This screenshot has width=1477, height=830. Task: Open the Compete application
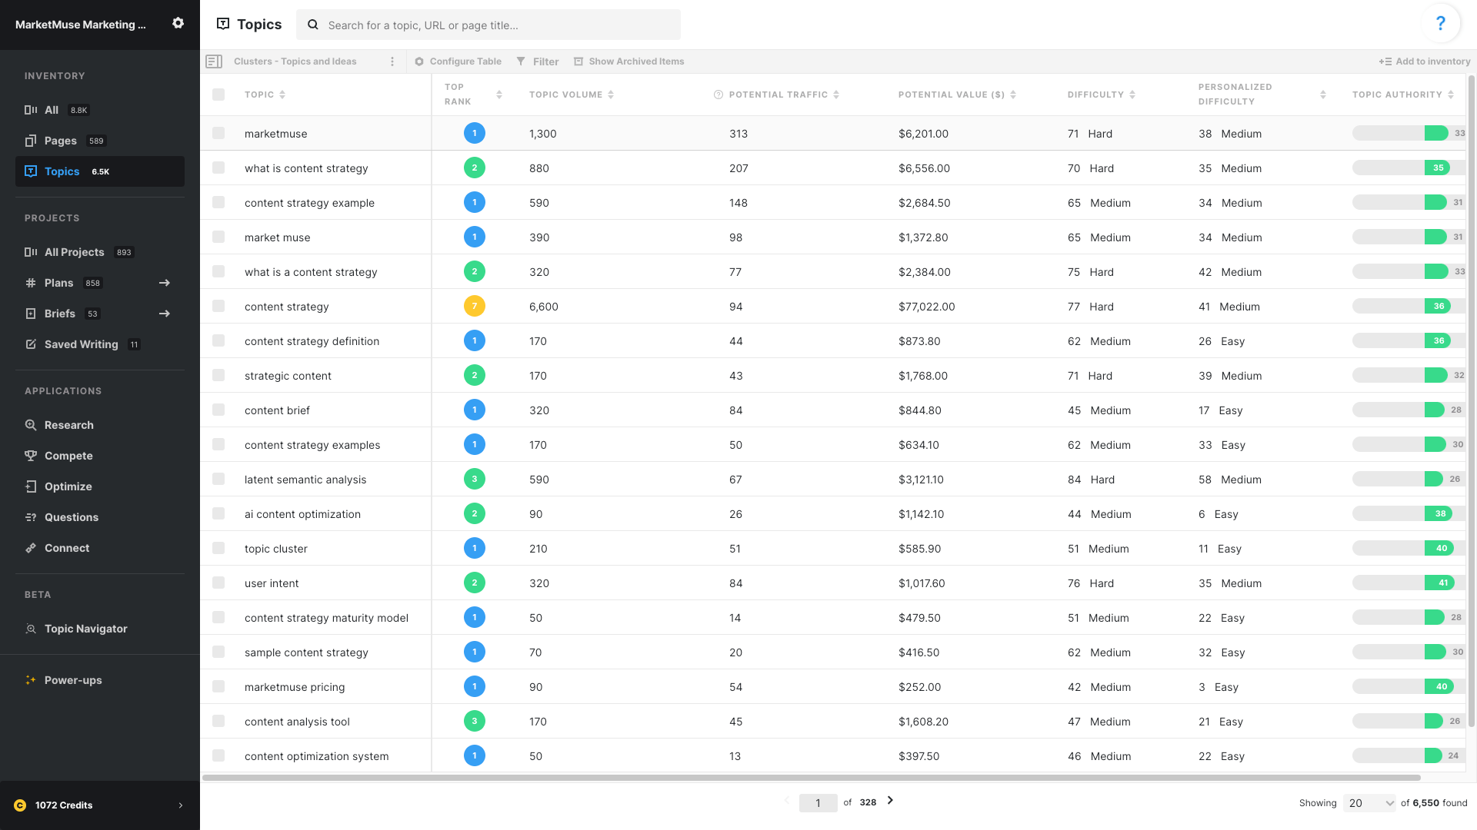point(68,455)
